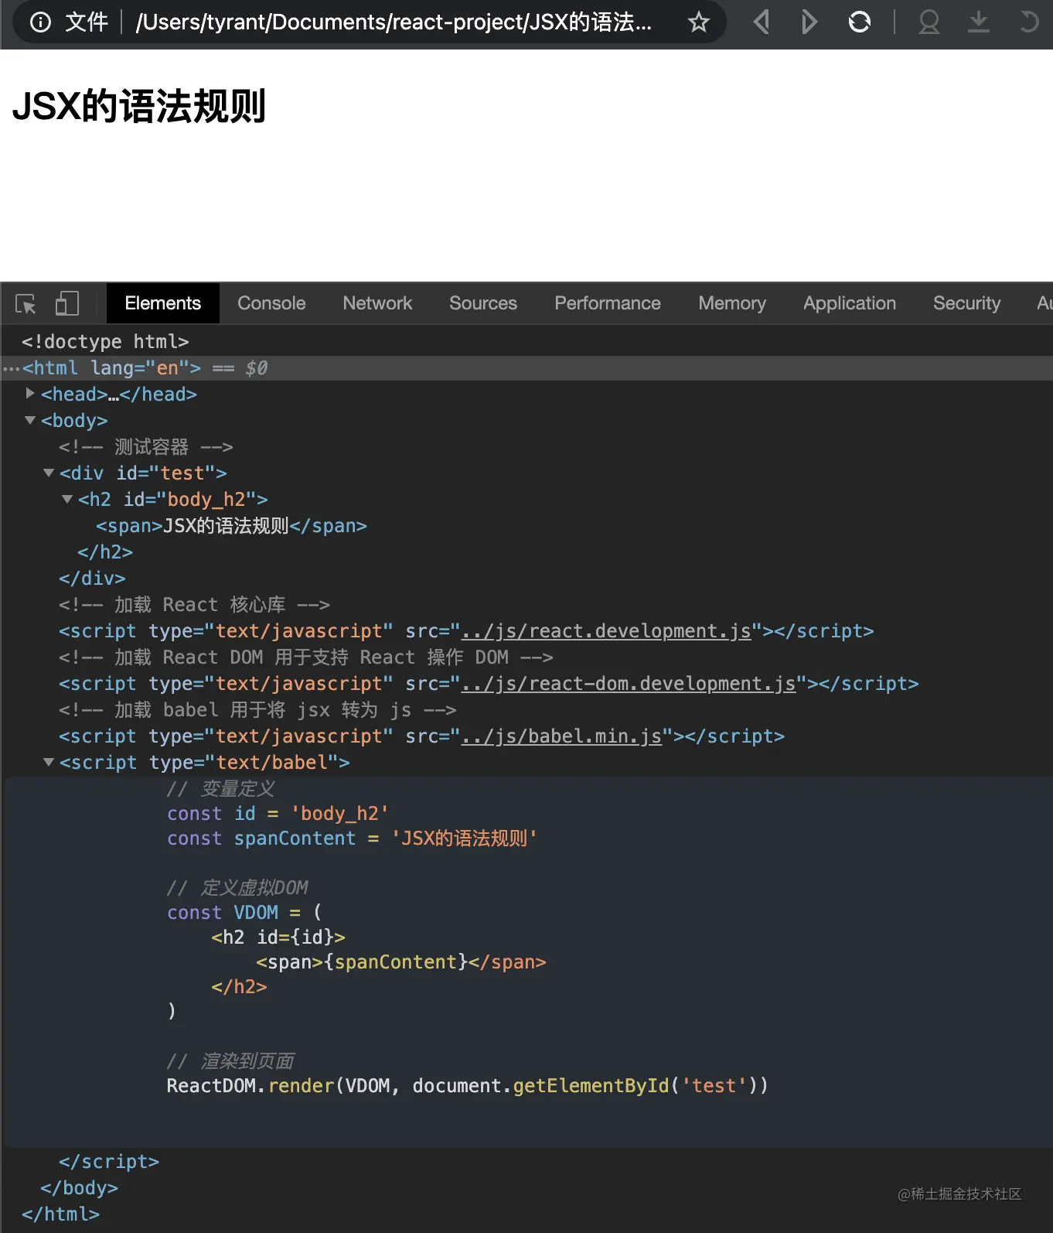Open the Performance tab
1053x1233 pixels.
point(608,303)
